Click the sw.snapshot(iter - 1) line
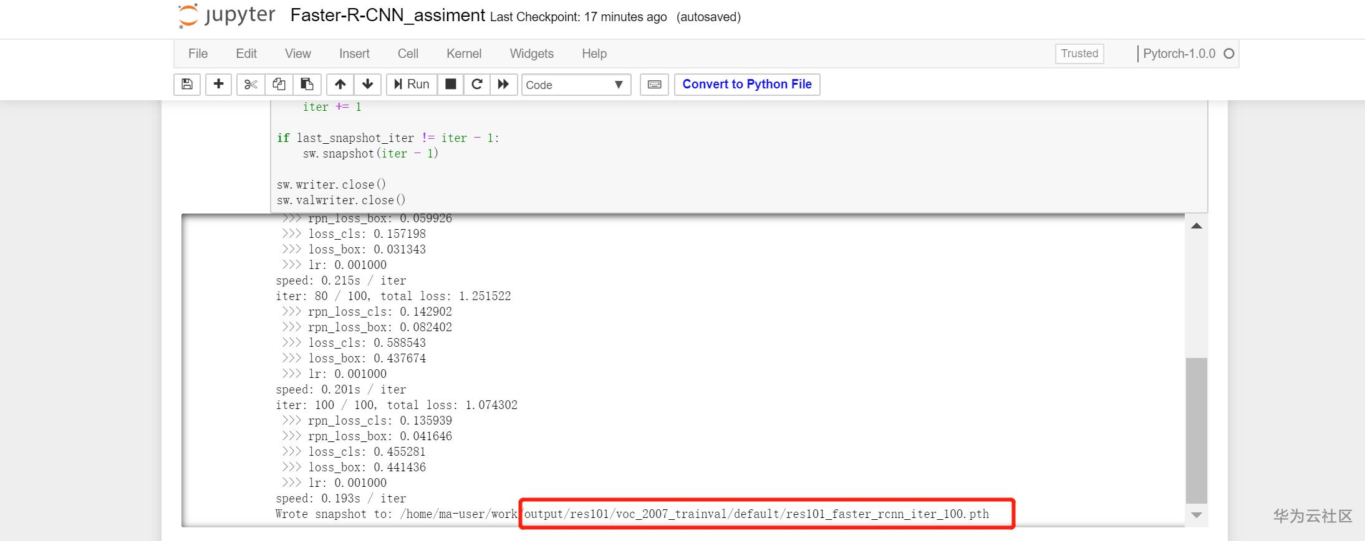 [x=370, y=154]
